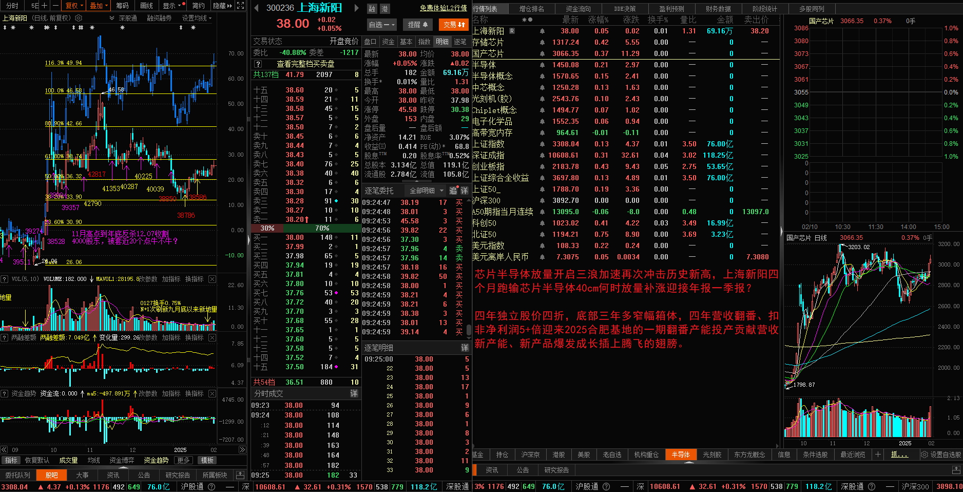Open 光刻胶 watchlist tab
Image resolution: width=963 pixels, height=492 pixels.
pyautogui.click(x=712, y=455)
